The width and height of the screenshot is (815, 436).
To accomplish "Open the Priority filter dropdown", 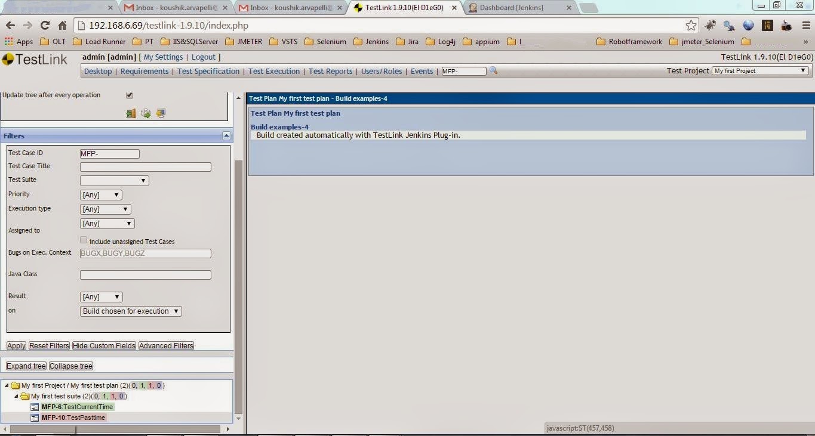I will (101, 195).
